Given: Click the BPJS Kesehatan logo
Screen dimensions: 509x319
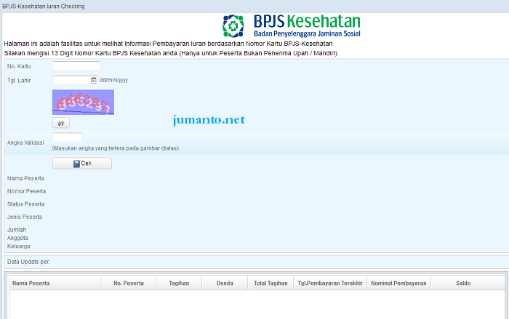Looking at the screenshot, I should [x=291, y=25].
